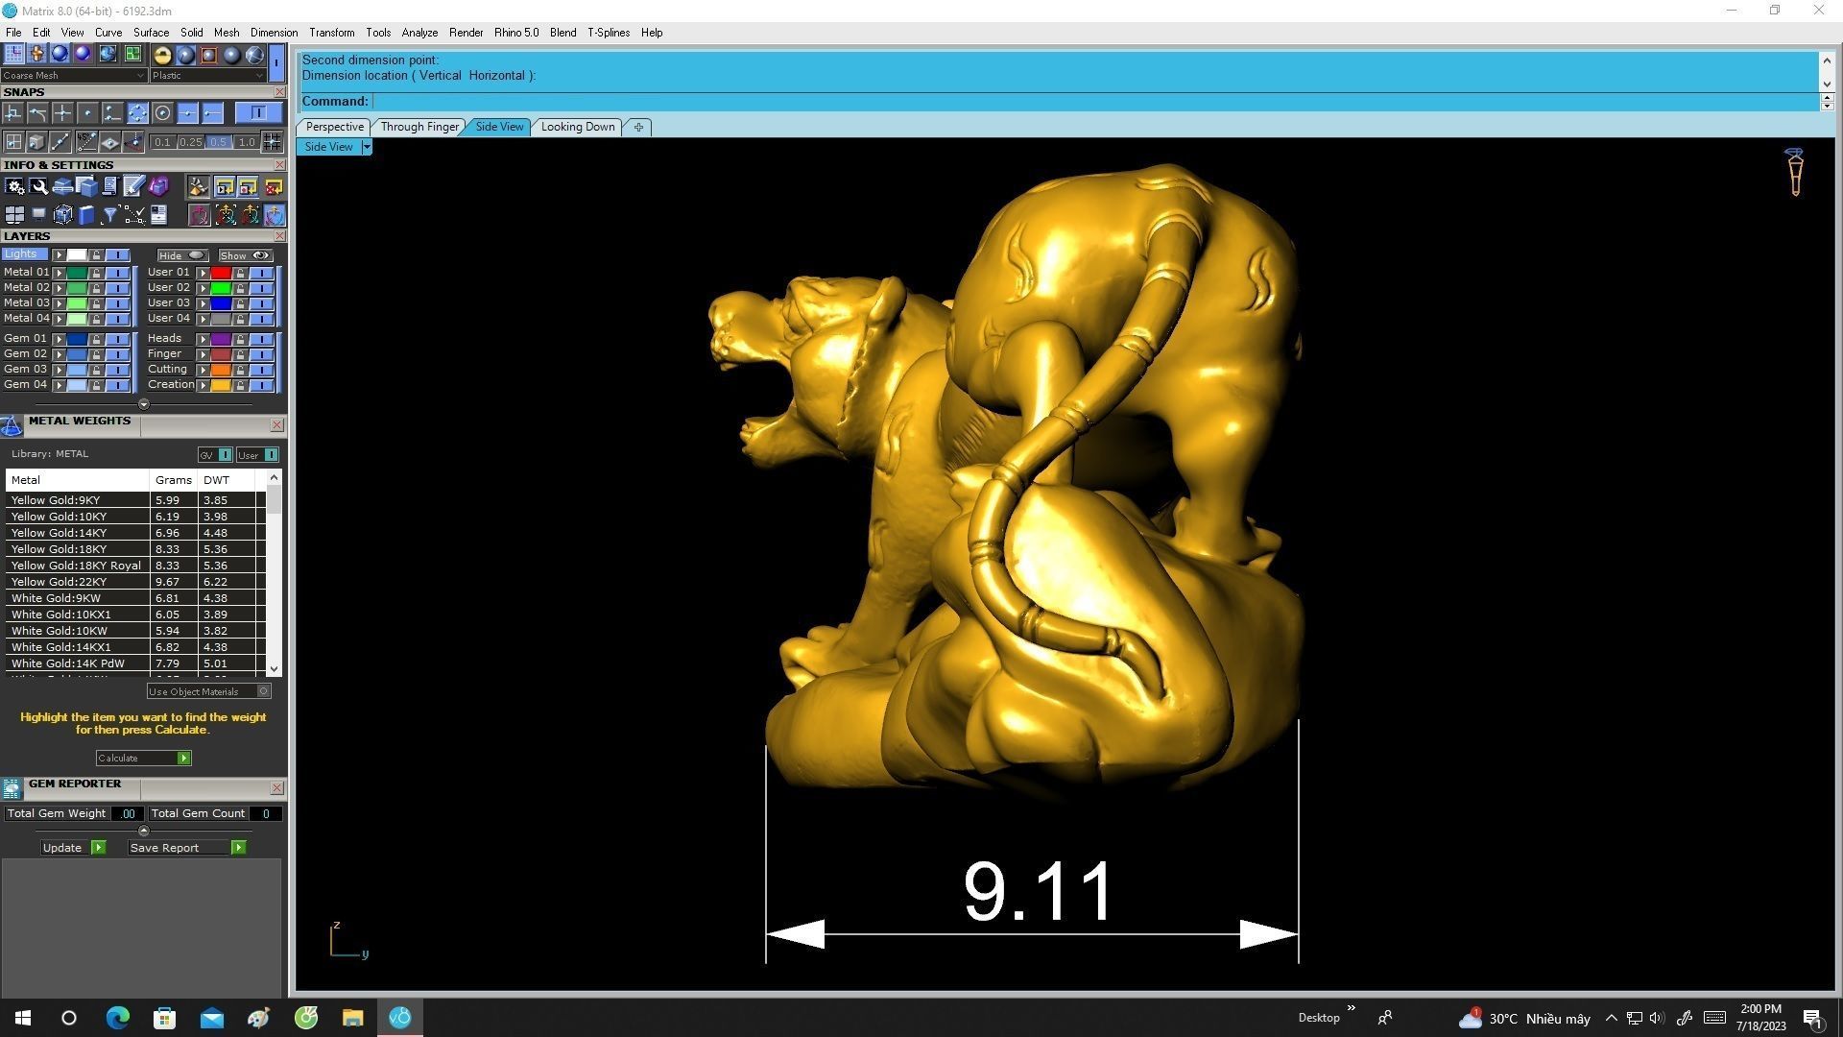Toggle lock on Heads layer
The image size is (1843, 1037).
[240, 339]
